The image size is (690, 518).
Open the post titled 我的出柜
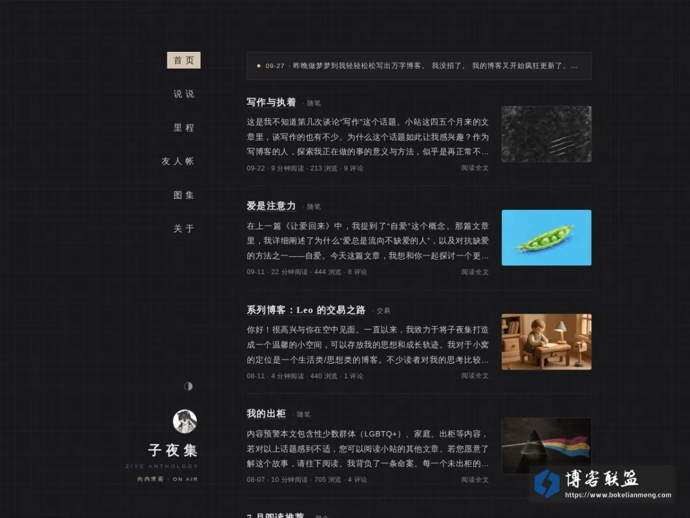(x=266, y=414)
